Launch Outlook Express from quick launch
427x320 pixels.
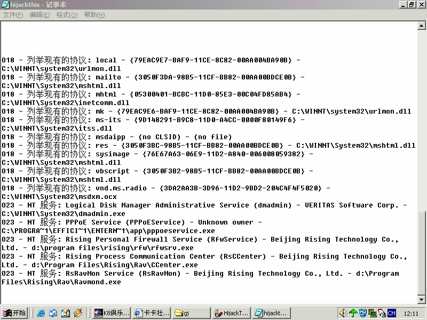tap(53, 313)
